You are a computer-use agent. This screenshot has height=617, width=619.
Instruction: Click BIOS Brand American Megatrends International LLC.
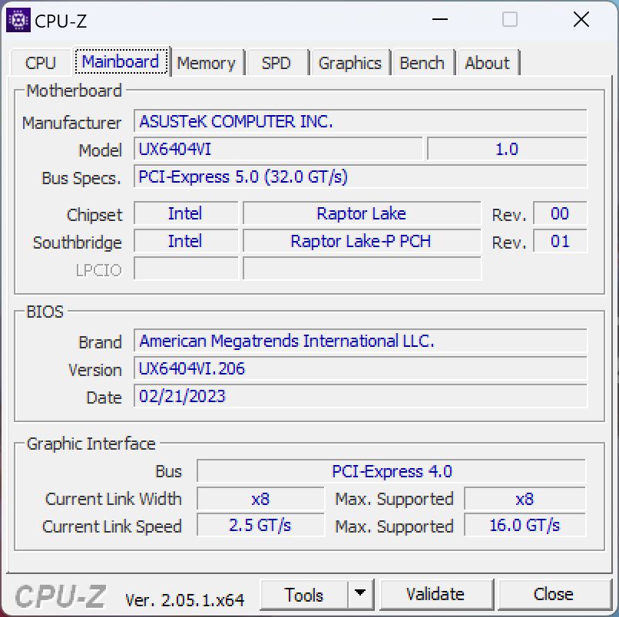click(x=360, y=341)
